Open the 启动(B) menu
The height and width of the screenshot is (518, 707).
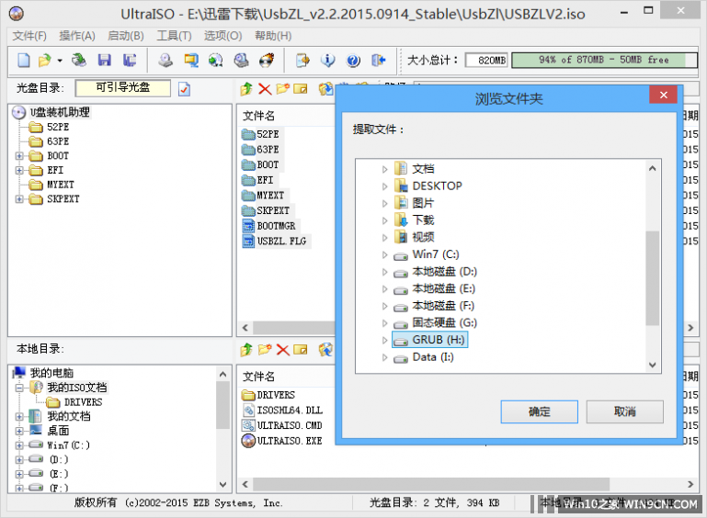click(126, 36)
